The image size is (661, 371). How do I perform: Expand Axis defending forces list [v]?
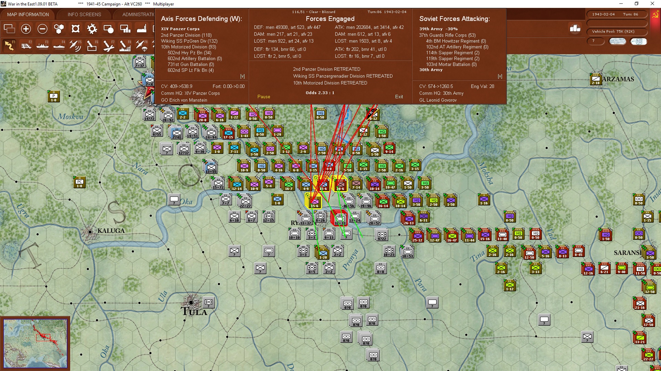[x=242, y=76]
